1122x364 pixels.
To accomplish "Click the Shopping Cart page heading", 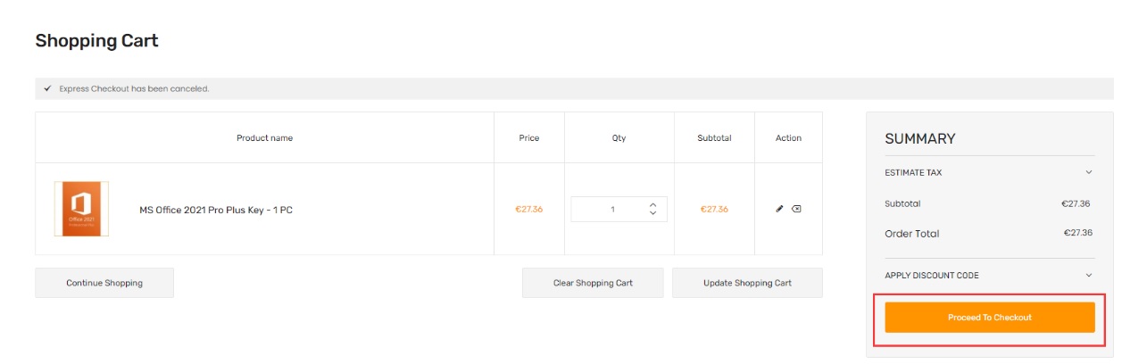I will click(96, 41).
